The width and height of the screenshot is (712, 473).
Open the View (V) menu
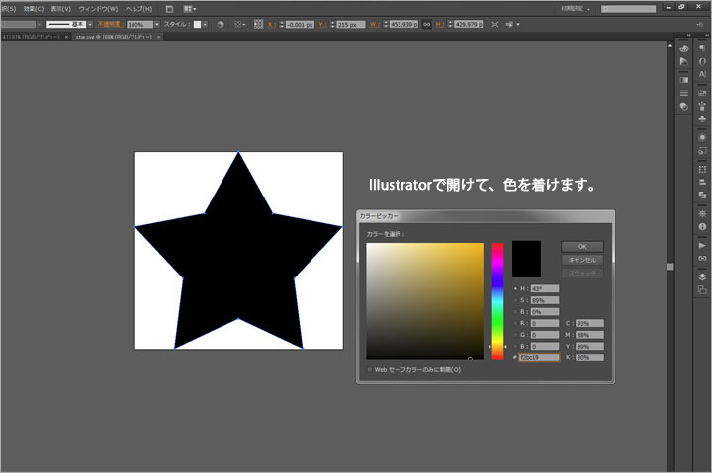pyautogui.click(x=61, y=9)
